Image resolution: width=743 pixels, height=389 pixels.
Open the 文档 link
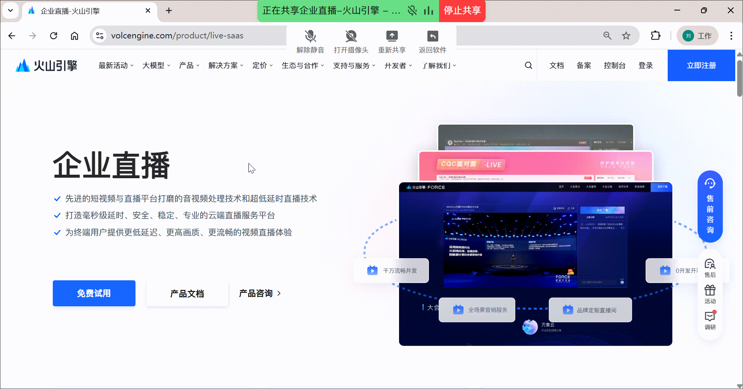tap(557, 66)
